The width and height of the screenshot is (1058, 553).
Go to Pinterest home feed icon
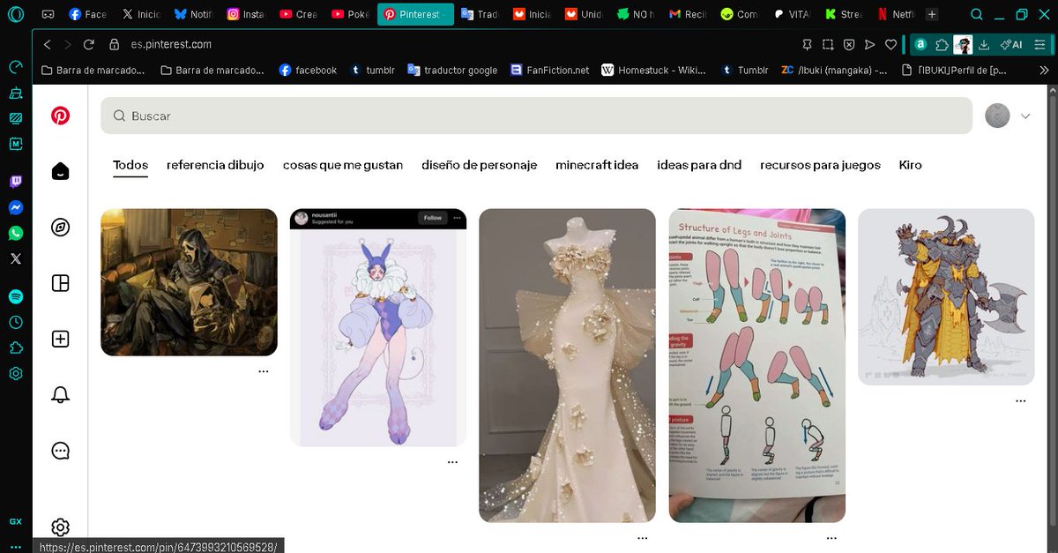(60, 171)
